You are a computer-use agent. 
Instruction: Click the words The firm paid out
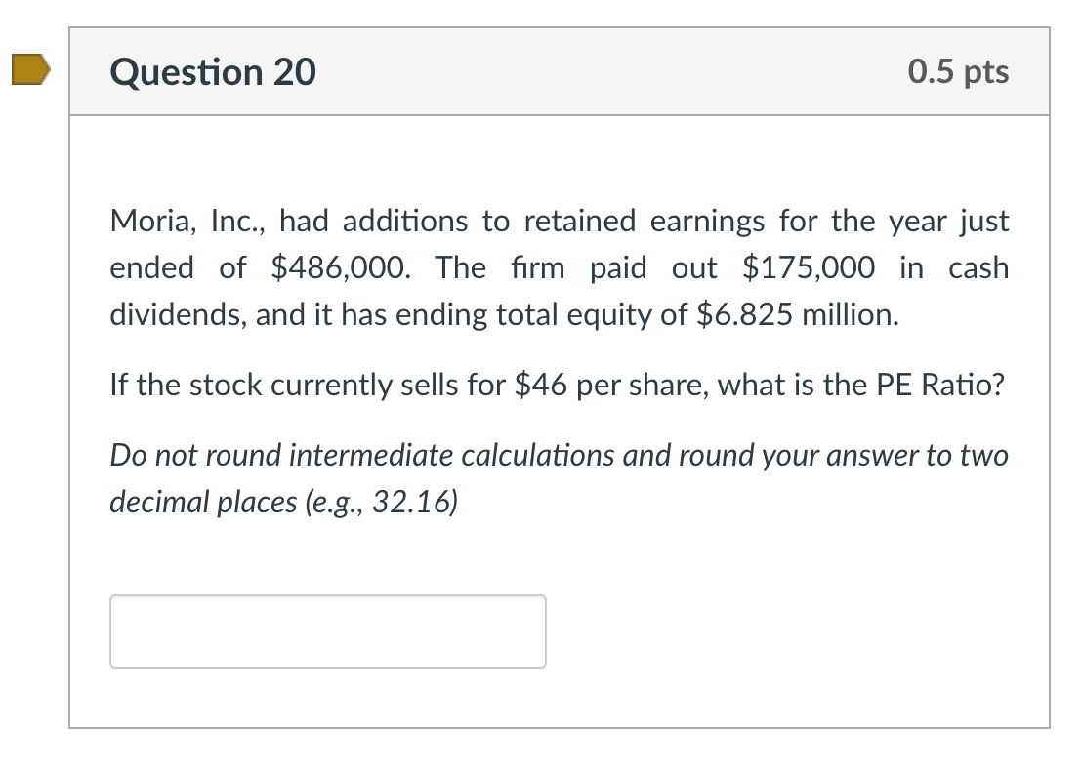point(576,267)
